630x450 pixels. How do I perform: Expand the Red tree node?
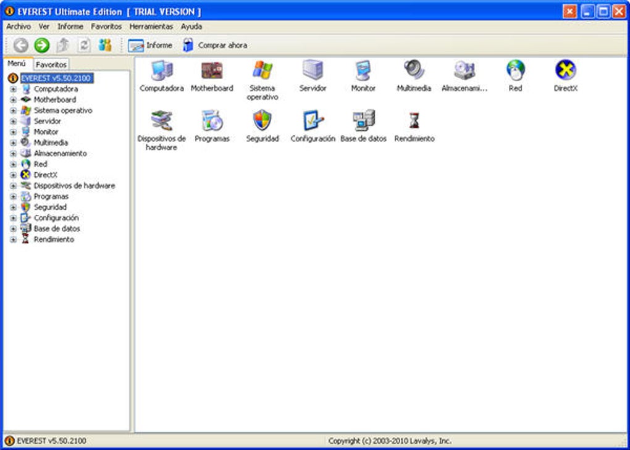tap(13, 164)
